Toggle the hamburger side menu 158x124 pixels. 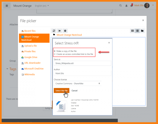pos(7,6)
